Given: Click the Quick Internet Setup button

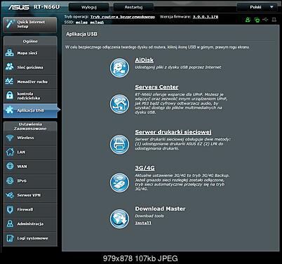Looking at the screenshot, I should tap(30, 25).
